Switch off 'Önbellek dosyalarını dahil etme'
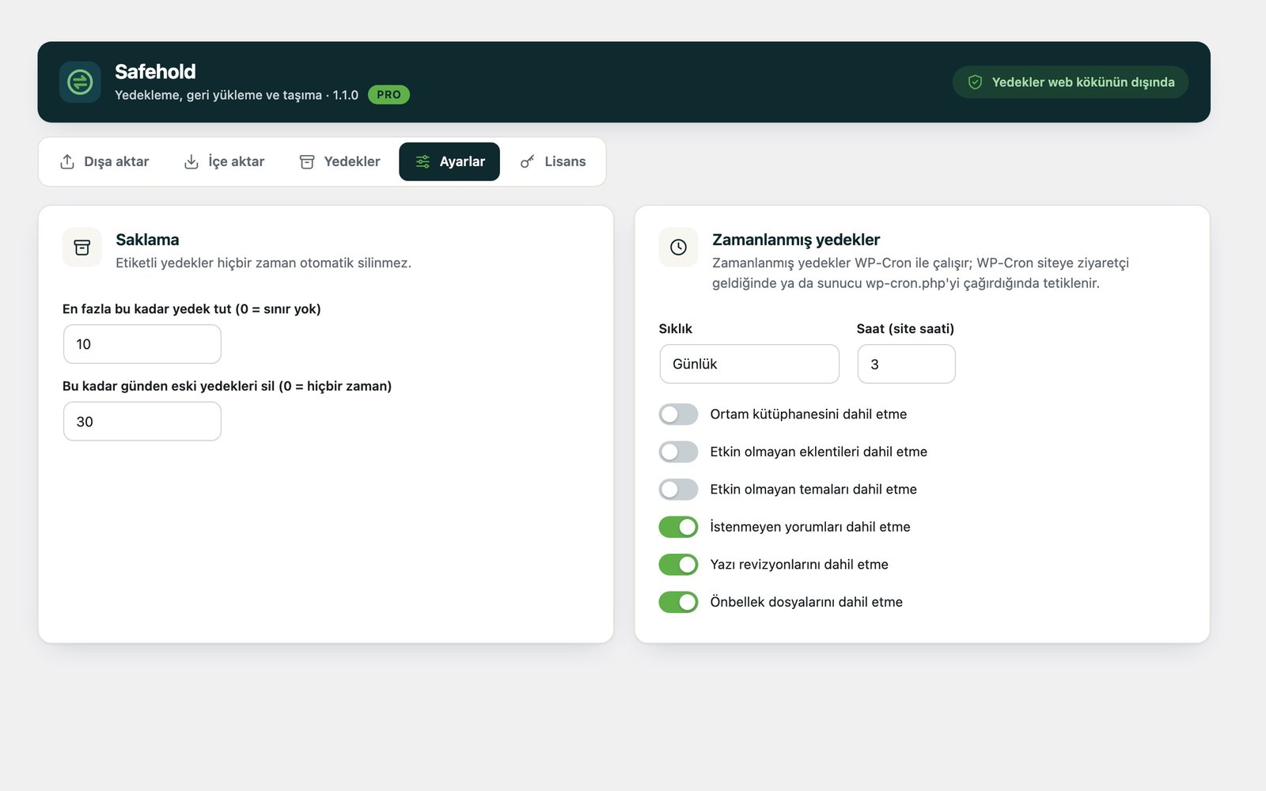Viewport: 1266px width, 791px height. pos(678,602)
